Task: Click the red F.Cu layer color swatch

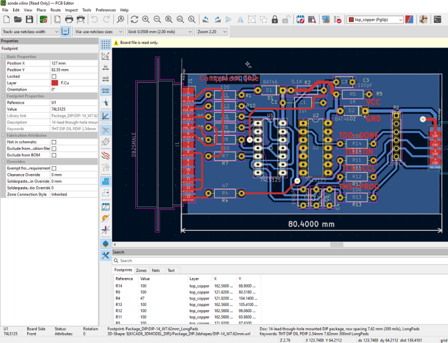Action: point(55,83)
